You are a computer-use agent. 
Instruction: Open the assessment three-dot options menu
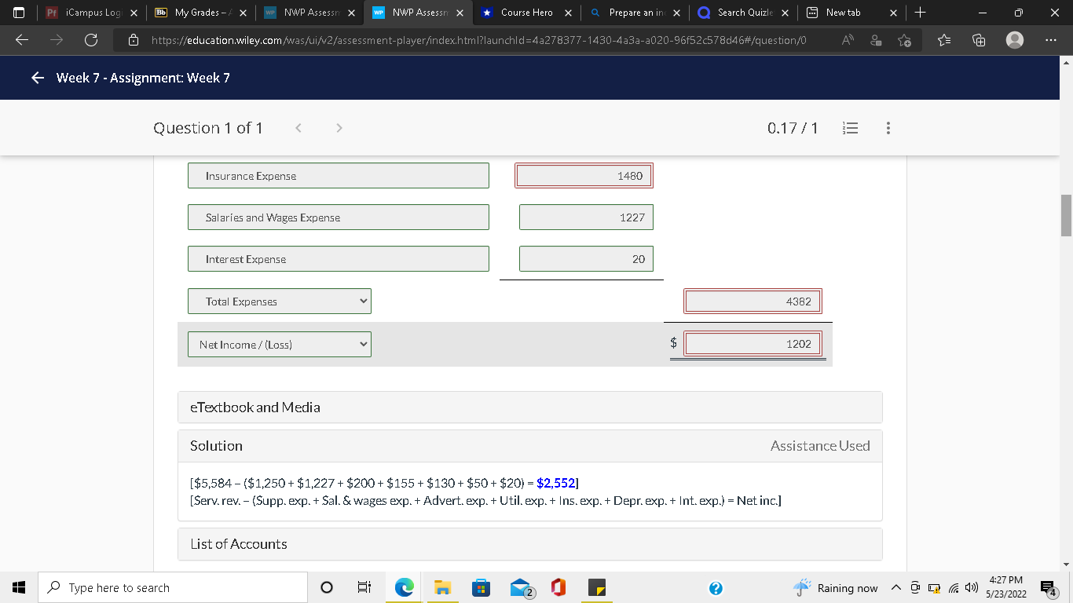[888, 127]
